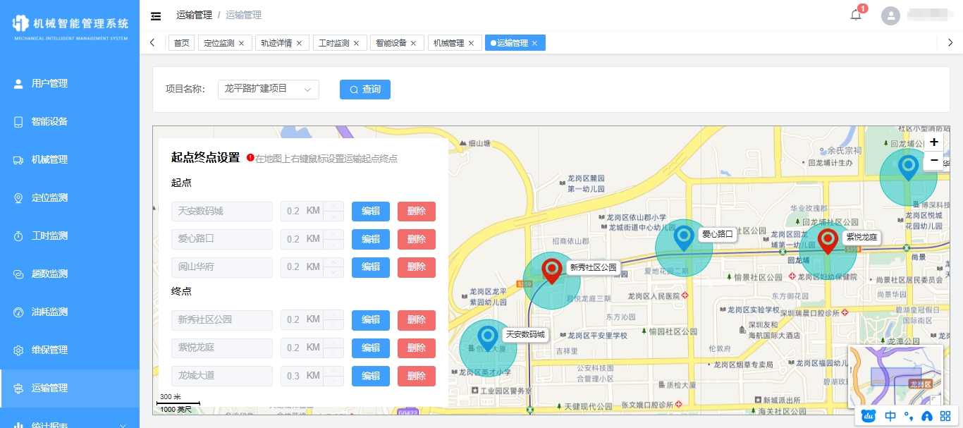Adjust the 新秀社区公园 KM radius stepper

click(x=312, y=320)
